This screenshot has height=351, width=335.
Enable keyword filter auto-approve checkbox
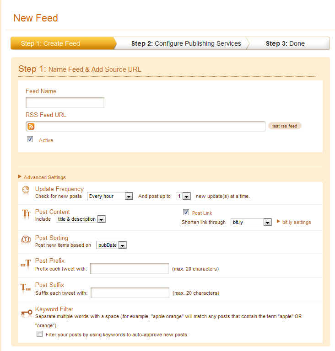tap(39, 334)
